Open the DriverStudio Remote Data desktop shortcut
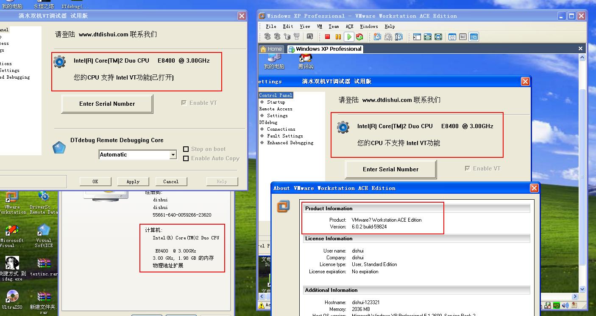Viewport: 596px width, 316px height. [44, 203]
